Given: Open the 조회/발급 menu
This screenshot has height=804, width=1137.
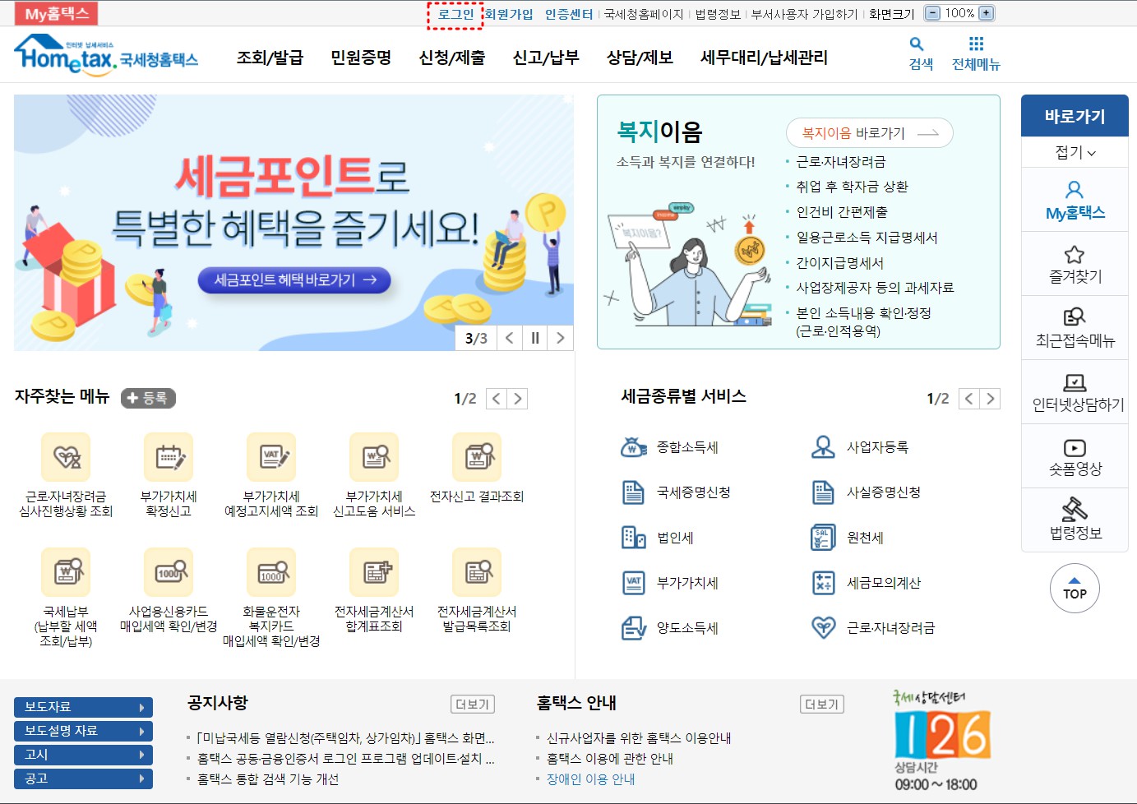Looking at the screenshot, I should click(x=269, y=57).
